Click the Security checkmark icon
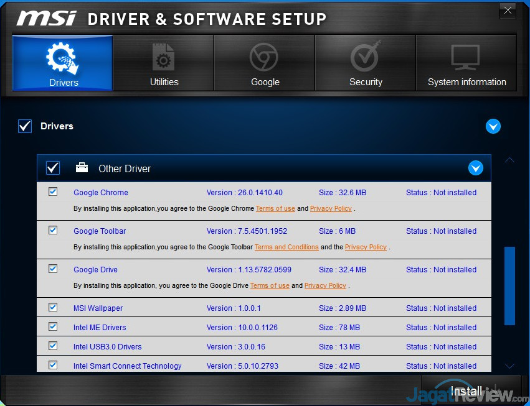The width and height of the screenshot is (530, 406). click(366, 58)
